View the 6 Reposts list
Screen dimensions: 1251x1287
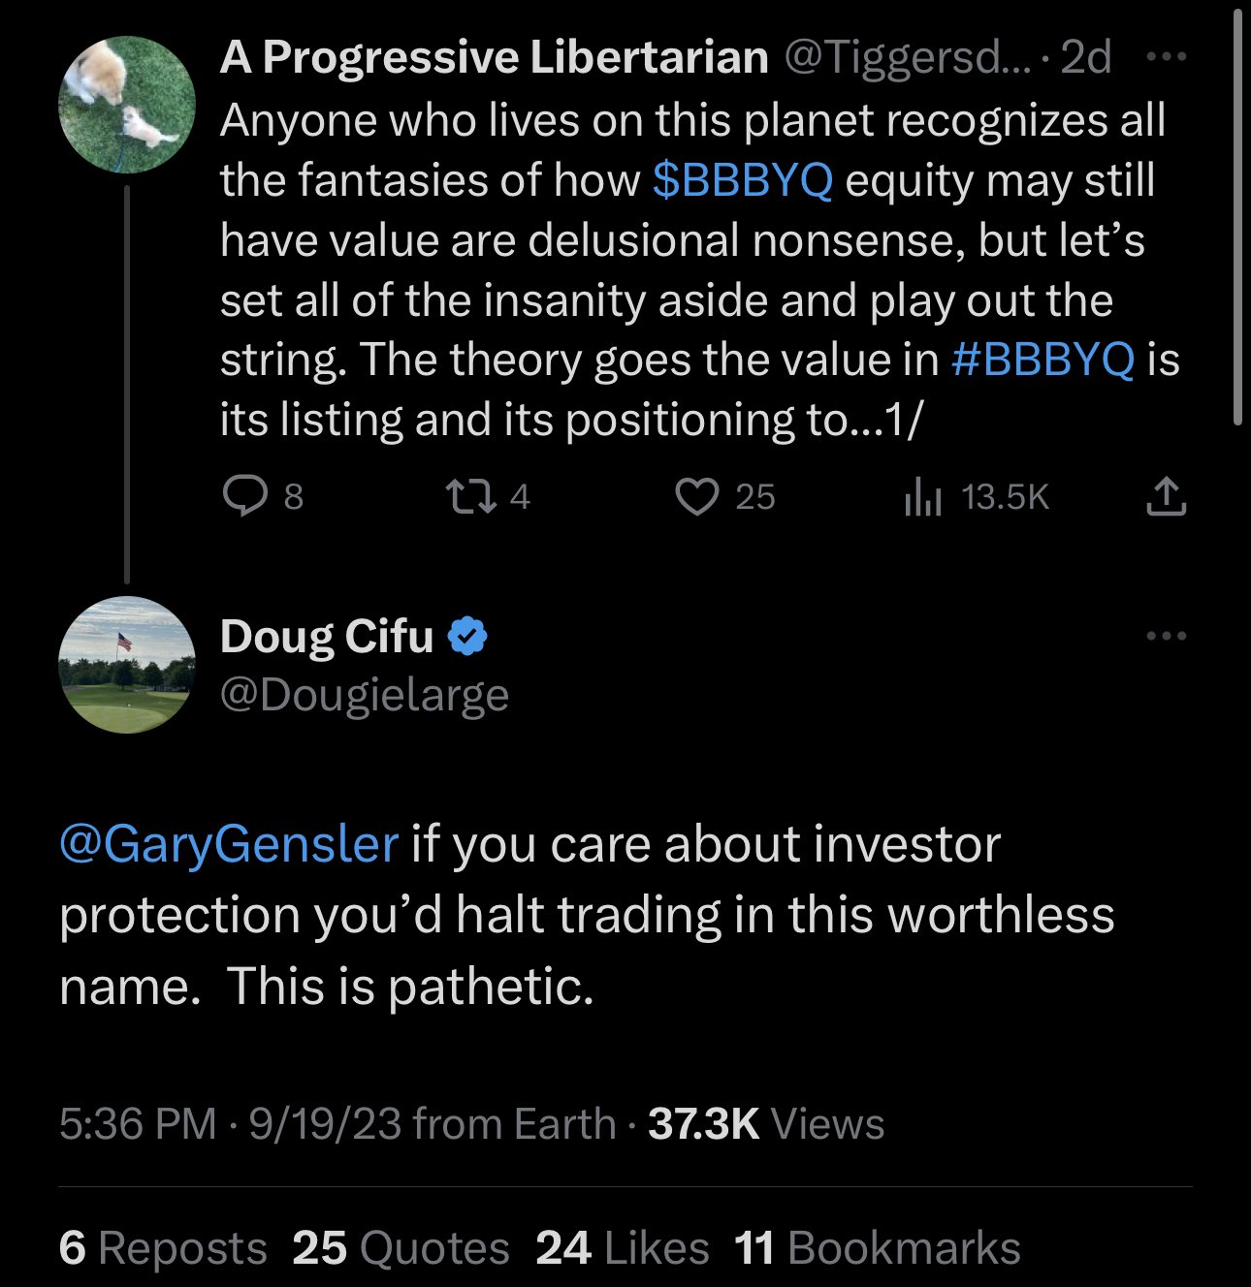point(163,1248)
